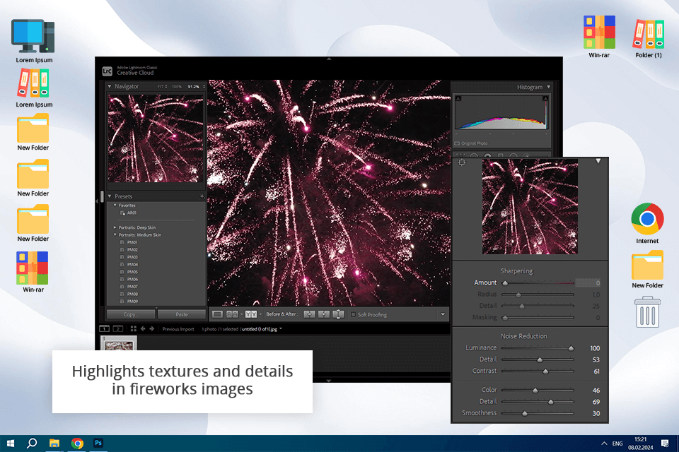This screenshot has height=452, width=679.
Task: Select the Loupe view icon in the toolbar
Action: 217,314
